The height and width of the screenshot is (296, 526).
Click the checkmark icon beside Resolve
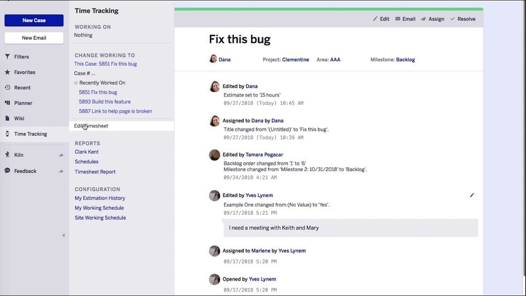point(453,19)
